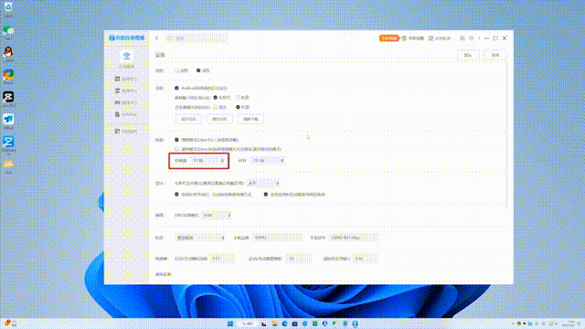Screen dimensions: 585x329
Task: Focus the search box beside the back arrow
Action: click(x=197, y=38)
